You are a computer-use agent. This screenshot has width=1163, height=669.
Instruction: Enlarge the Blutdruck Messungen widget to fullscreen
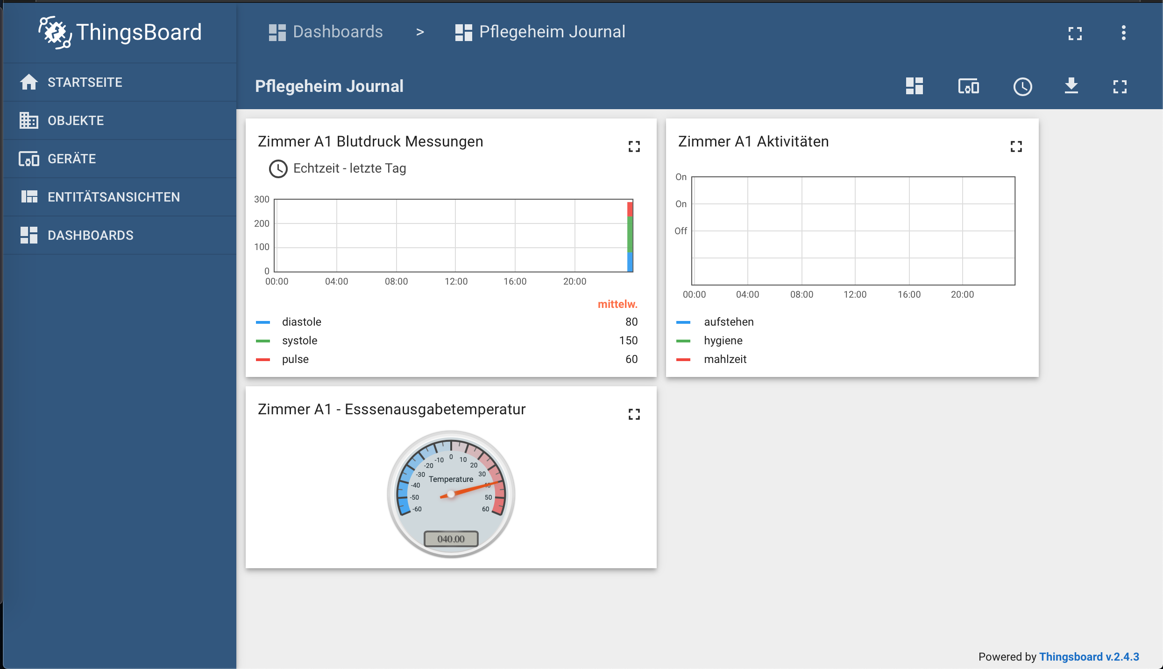pos(634,147)
